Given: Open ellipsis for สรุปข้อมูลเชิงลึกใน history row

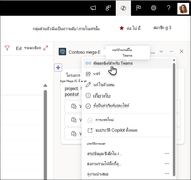Looking at the screenshot, I should [x=167, y=154].
